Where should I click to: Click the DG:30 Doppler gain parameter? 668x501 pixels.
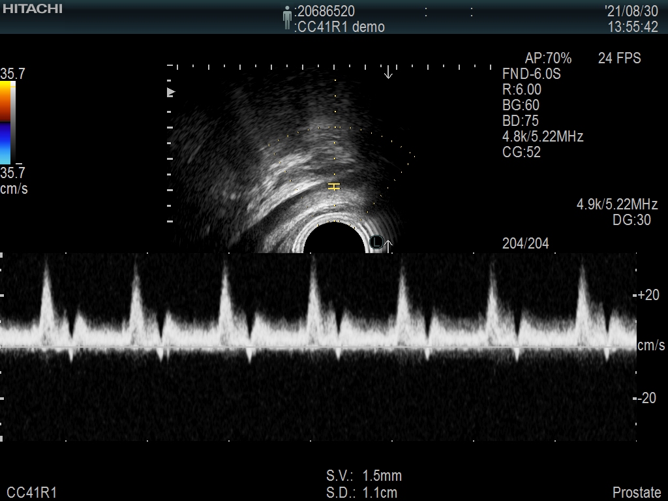click(x=631, y=220)
